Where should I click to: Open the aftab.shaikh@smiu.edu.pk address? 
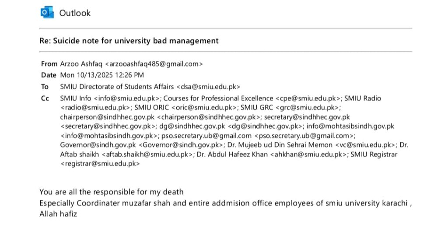point(147,155)
